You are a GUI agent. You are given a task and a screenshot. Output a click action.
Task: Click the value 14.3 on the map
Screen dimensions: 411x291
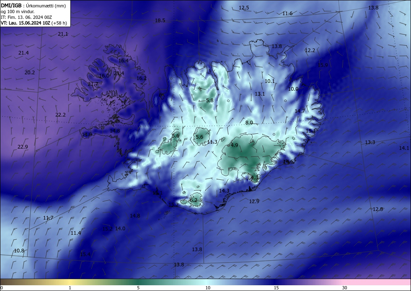click(224, 191)
